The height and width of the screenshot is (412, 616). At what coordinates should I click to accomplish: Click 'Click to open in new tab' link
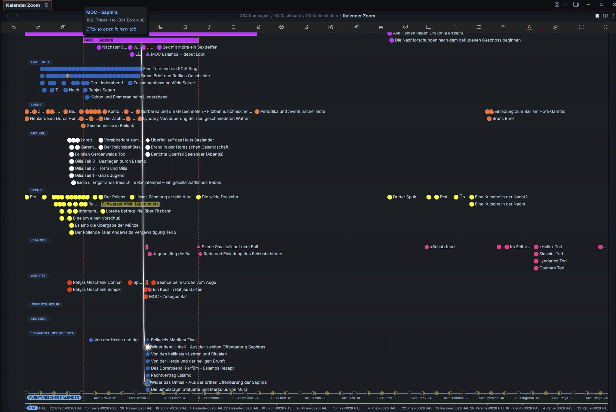[x=111, y=29]
